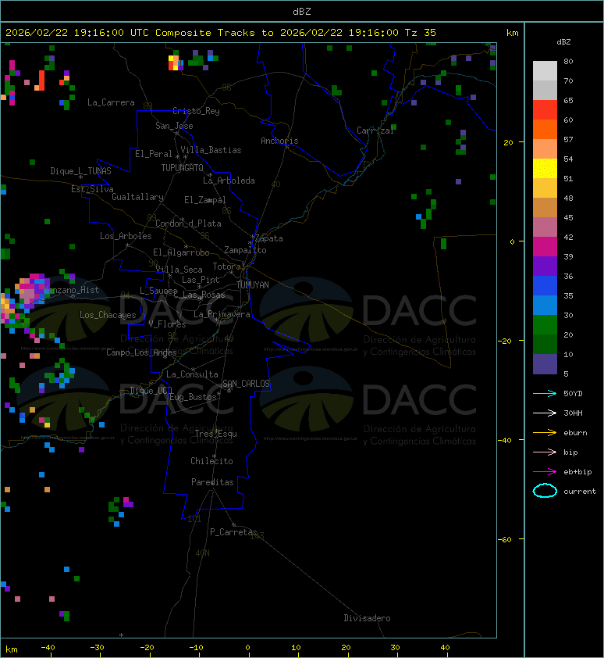604x658 pixels.
Task: Click the Chilecito map label
Action: point(211,461)
